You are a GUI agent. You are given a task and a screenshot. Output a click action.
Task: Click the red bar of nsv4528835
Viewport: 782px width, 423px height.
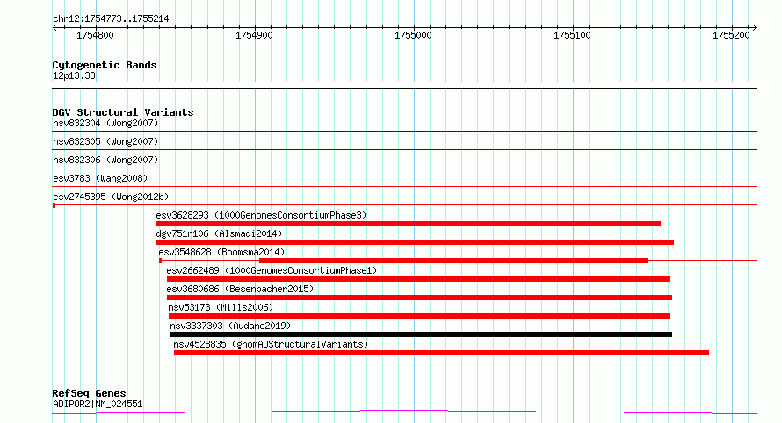(441, 353)
